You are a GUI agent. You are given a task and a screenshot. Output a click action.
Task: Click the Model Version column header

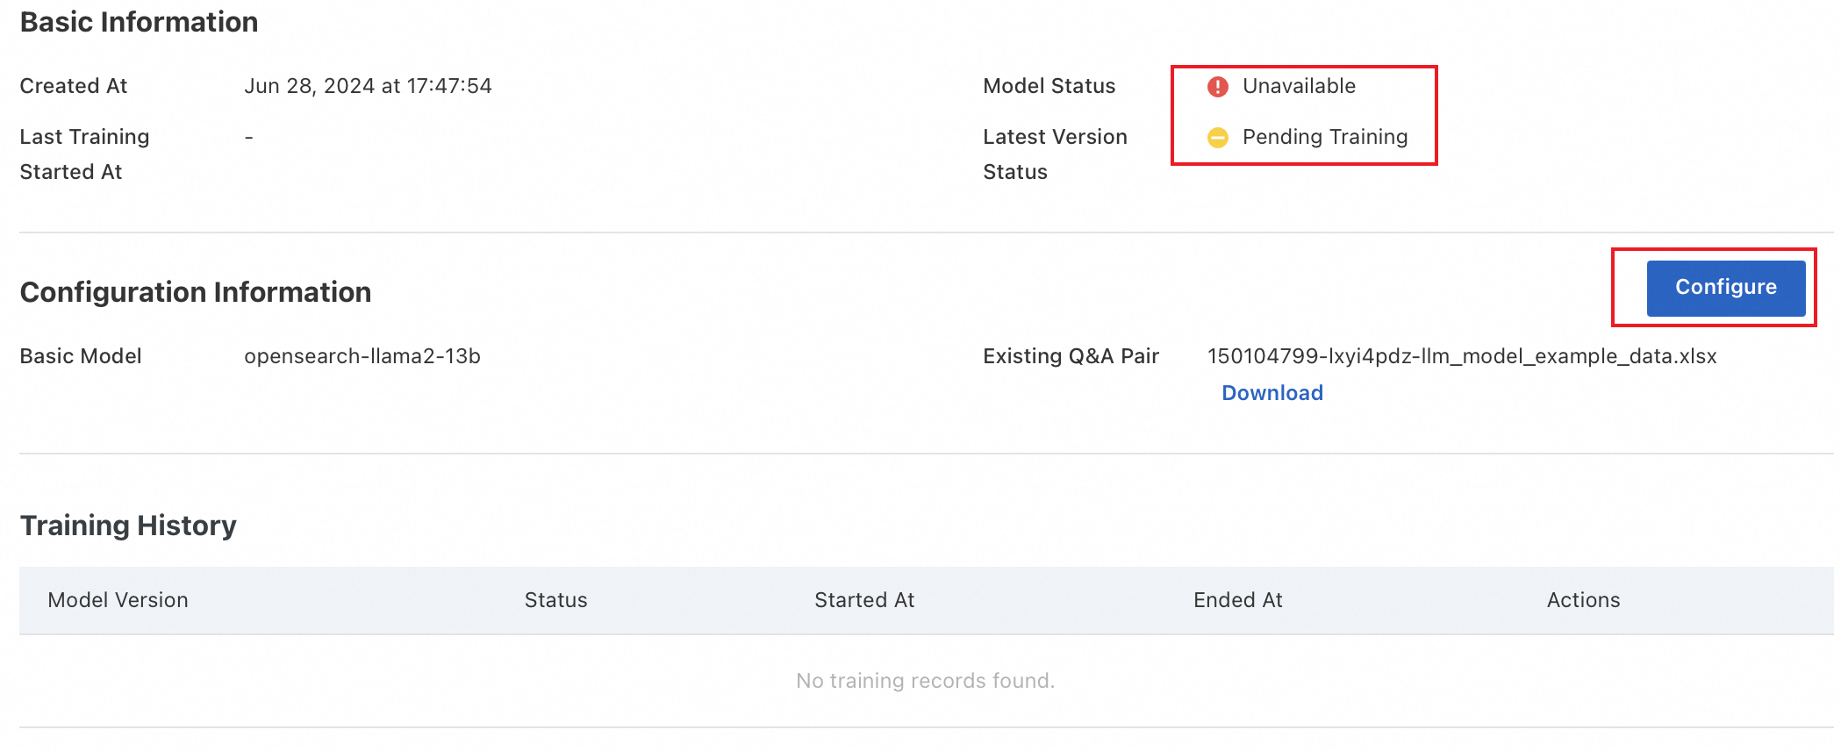click(118, 600)
